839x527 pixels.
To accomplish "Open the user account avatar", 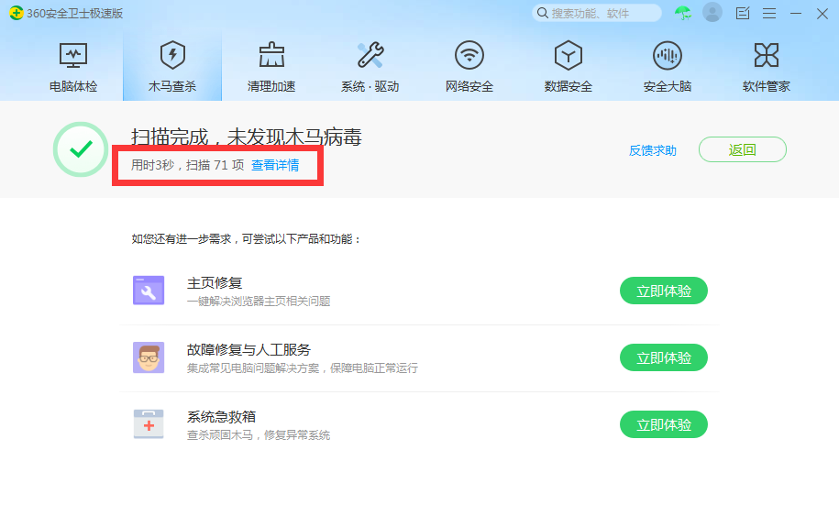I will [712, 12].
